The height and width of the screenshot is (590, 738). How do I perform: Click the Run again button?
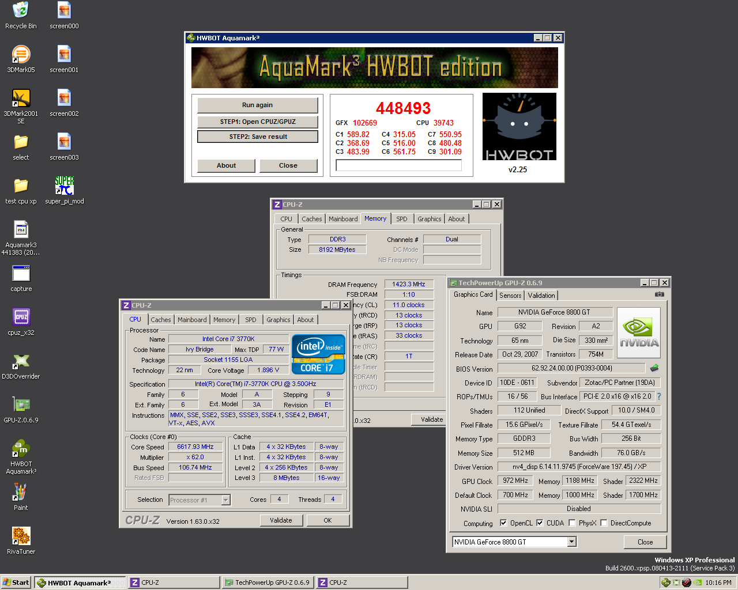(257, 105)
